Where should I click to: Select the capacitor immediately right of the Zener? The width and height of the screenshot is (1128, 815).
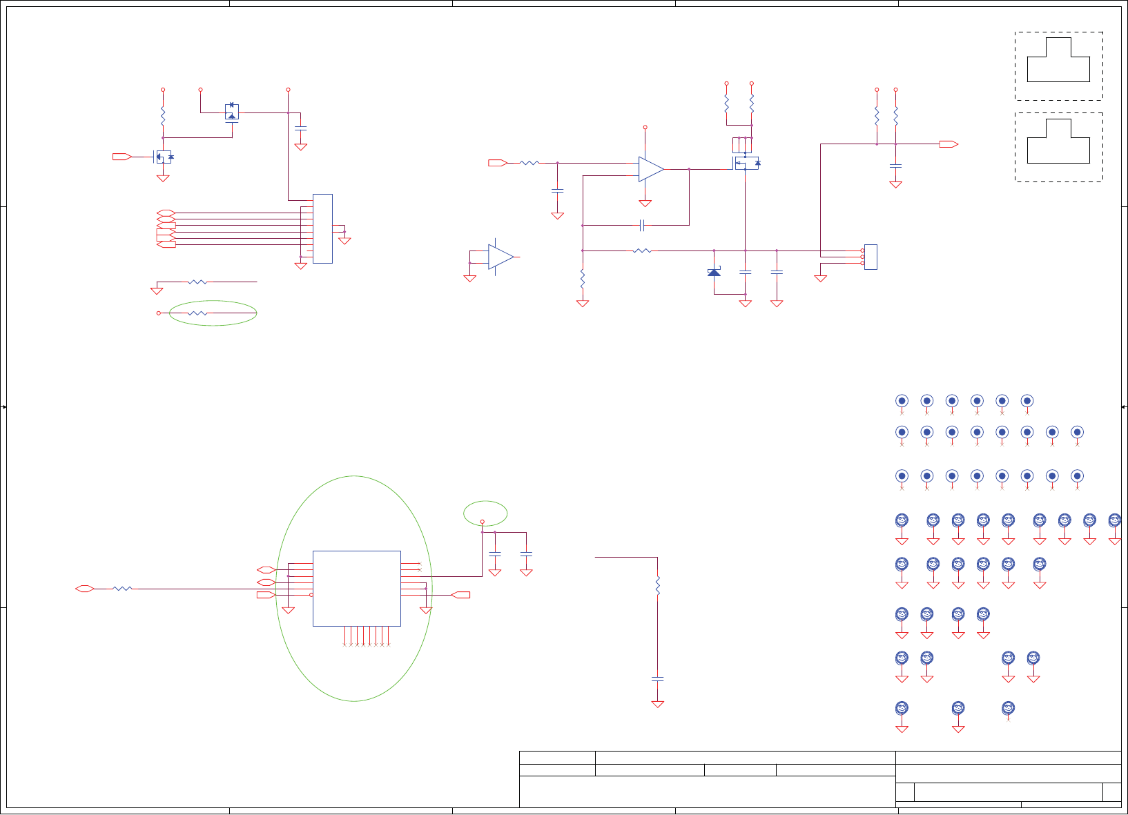tap(746, 272)
